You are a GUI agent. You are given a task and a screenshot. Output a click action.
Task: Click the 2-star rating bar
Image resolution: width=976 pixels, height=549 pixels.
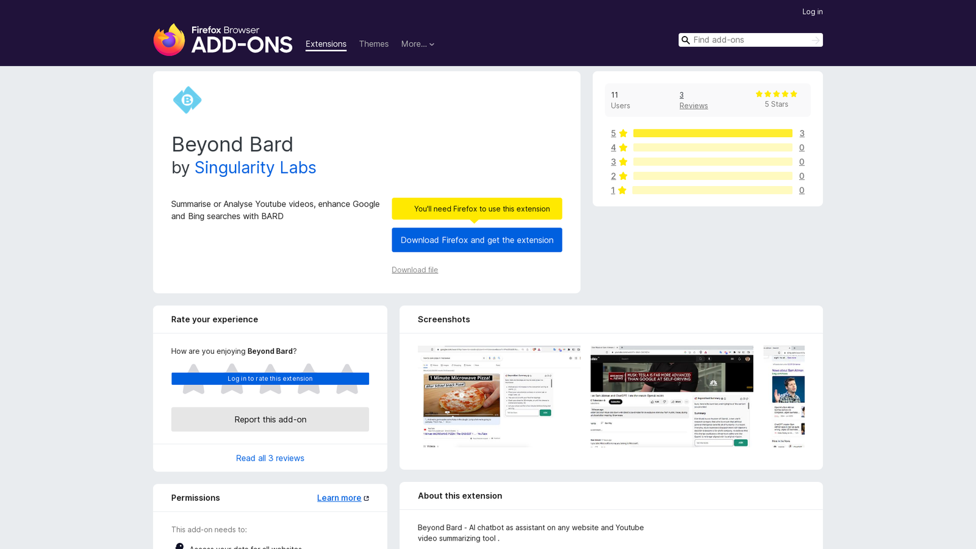tap(712, 176)
